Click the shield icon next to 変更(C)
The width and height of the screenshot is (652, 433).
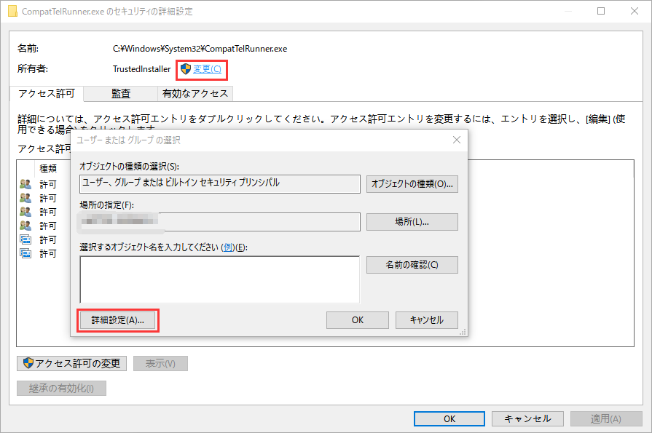(x=184, y=69)
